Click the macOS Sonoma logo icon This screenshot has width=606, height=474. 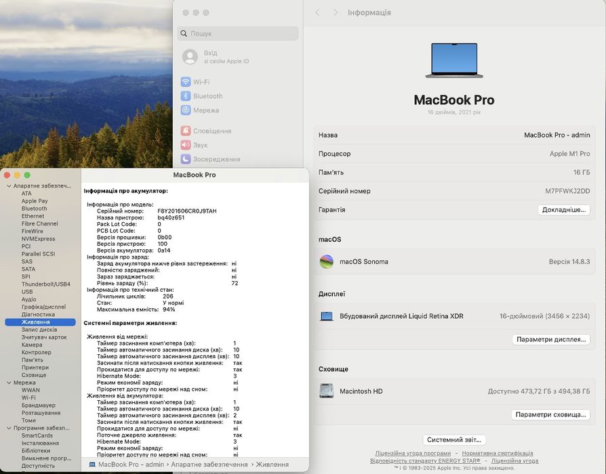327,261
